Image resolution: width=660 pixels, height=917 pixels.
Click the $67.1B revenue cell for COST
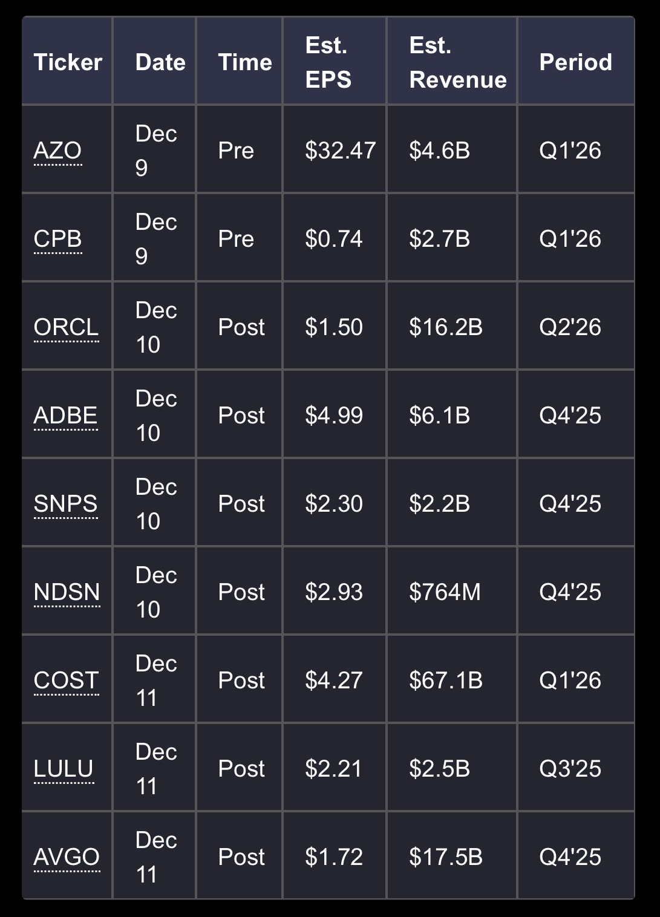pyautogui.click(x=452, y=679)
